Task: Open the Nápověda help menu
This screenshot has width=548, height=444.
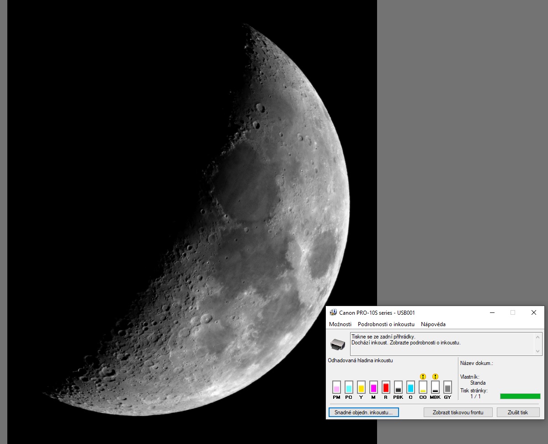Action: pyautogui.click(x=433, y=324)
